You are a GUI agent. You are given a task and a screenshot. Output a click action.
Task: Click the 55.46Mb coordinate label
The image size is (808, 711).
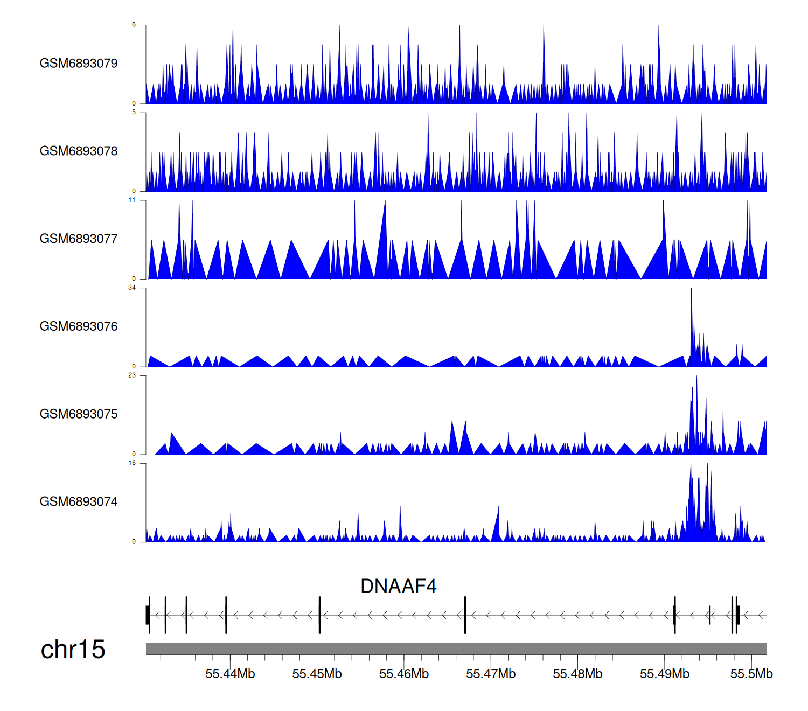click(x=404, y=674)
